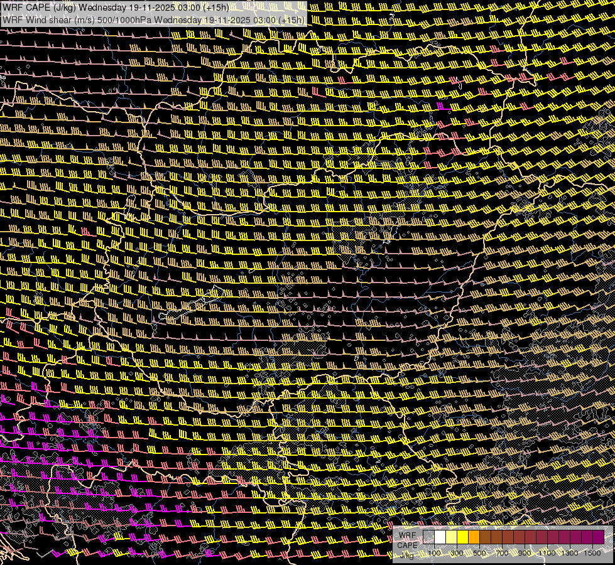Click the orange CAPE legend swatch
Screen dimensions: 615x565
tap(474, 537)
